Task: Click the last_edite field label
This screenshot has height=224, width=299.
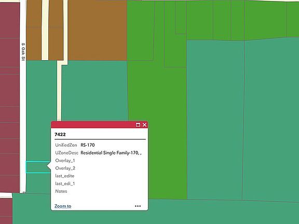Action: (x=65, y=176)
